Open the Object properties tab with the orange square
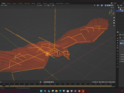 (x=117, y=54)
